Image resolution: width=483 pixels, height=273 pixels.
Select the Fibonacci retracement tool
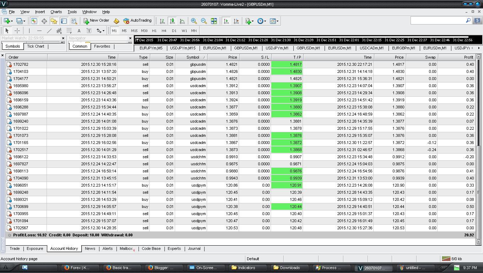point(69,31)
